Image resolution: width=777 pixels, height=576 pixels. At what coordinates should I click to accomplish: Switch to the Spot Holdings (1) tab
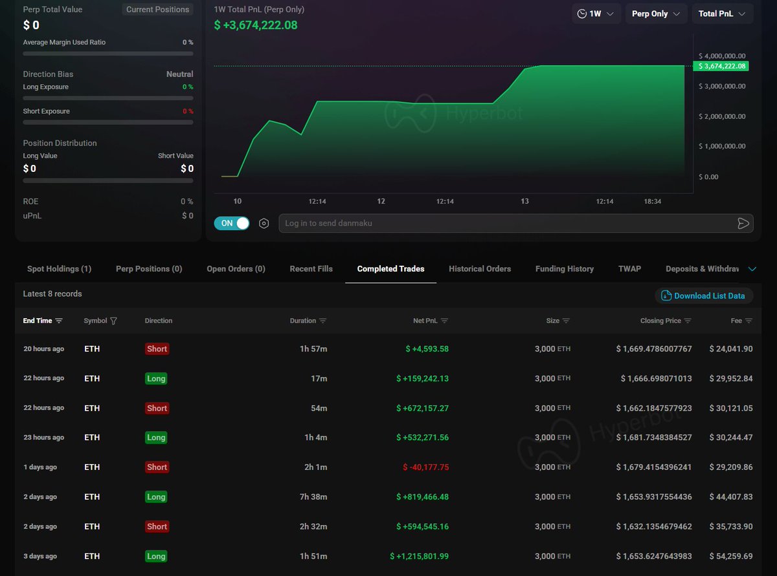click(59, 269)
